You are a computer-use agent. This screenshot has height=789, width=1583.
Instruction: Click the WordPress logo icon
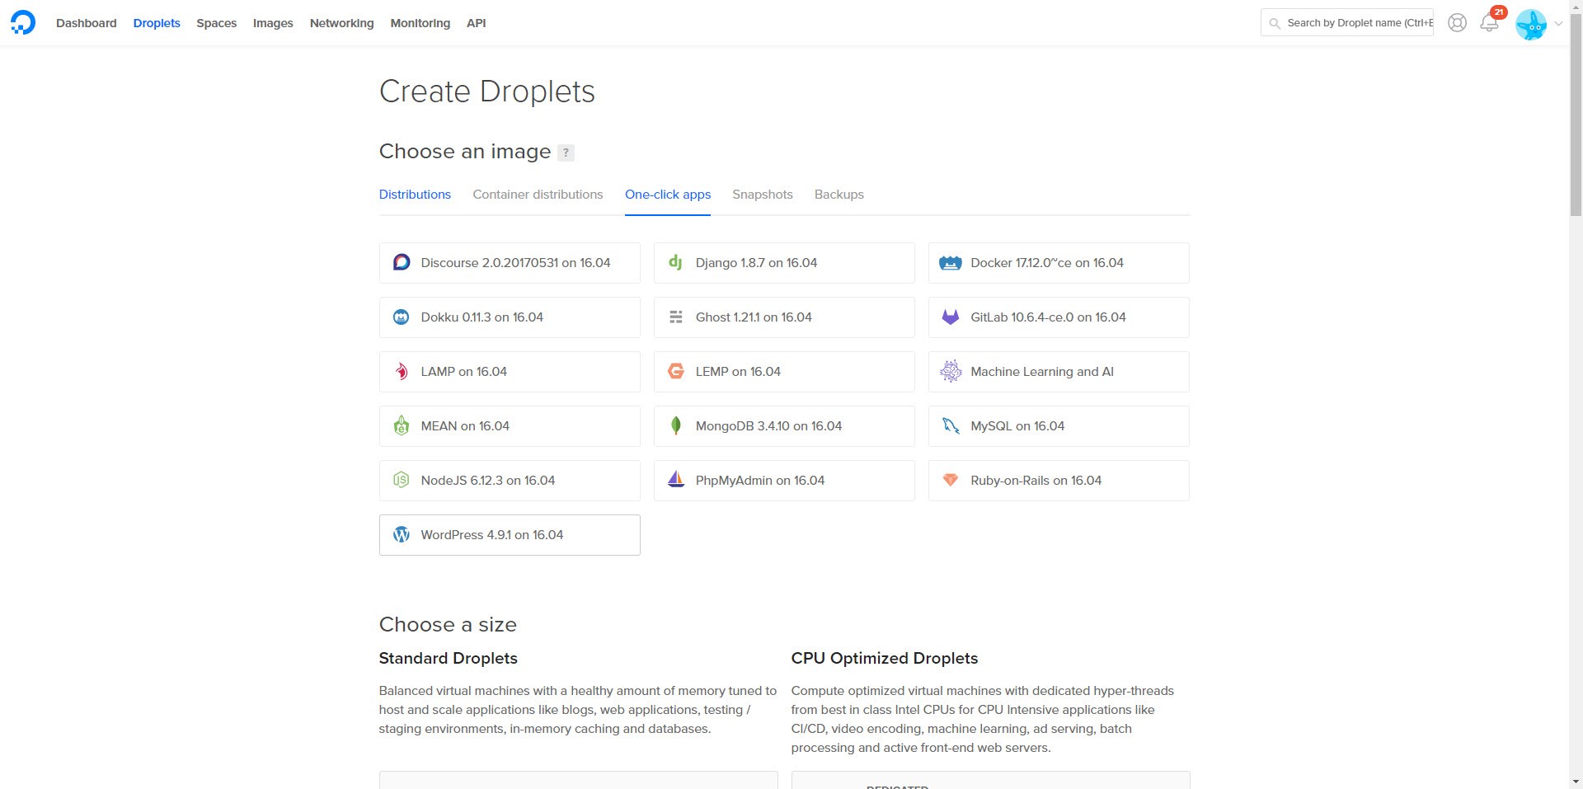coord(402,535)
